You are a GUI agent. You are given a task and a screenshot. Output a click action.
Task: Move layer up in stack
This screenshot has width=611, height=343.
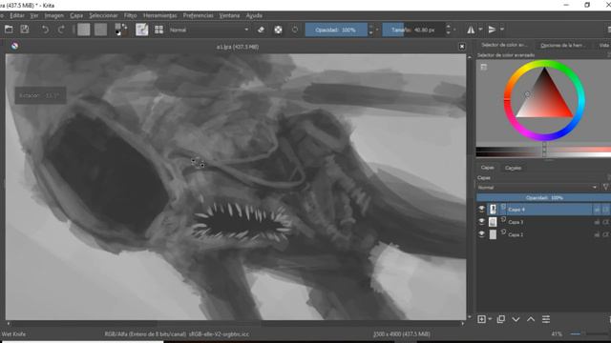tap(531, 319)
